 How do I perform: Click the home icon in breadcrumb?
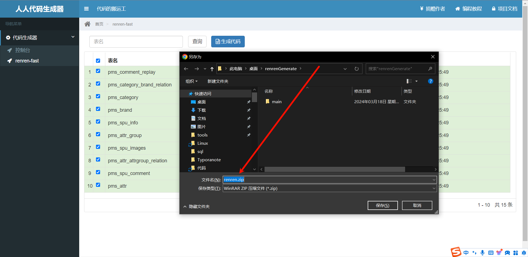pyautogui.click(x=87, y=24)
